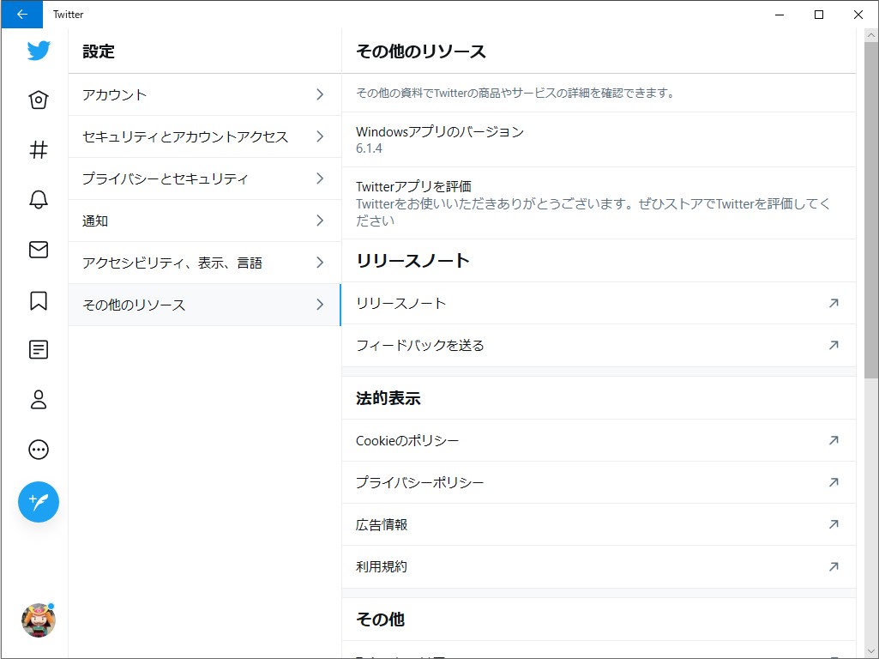Open the Explore hashtag icon
The image size is (879, 659).
click(x=38, y=149)
